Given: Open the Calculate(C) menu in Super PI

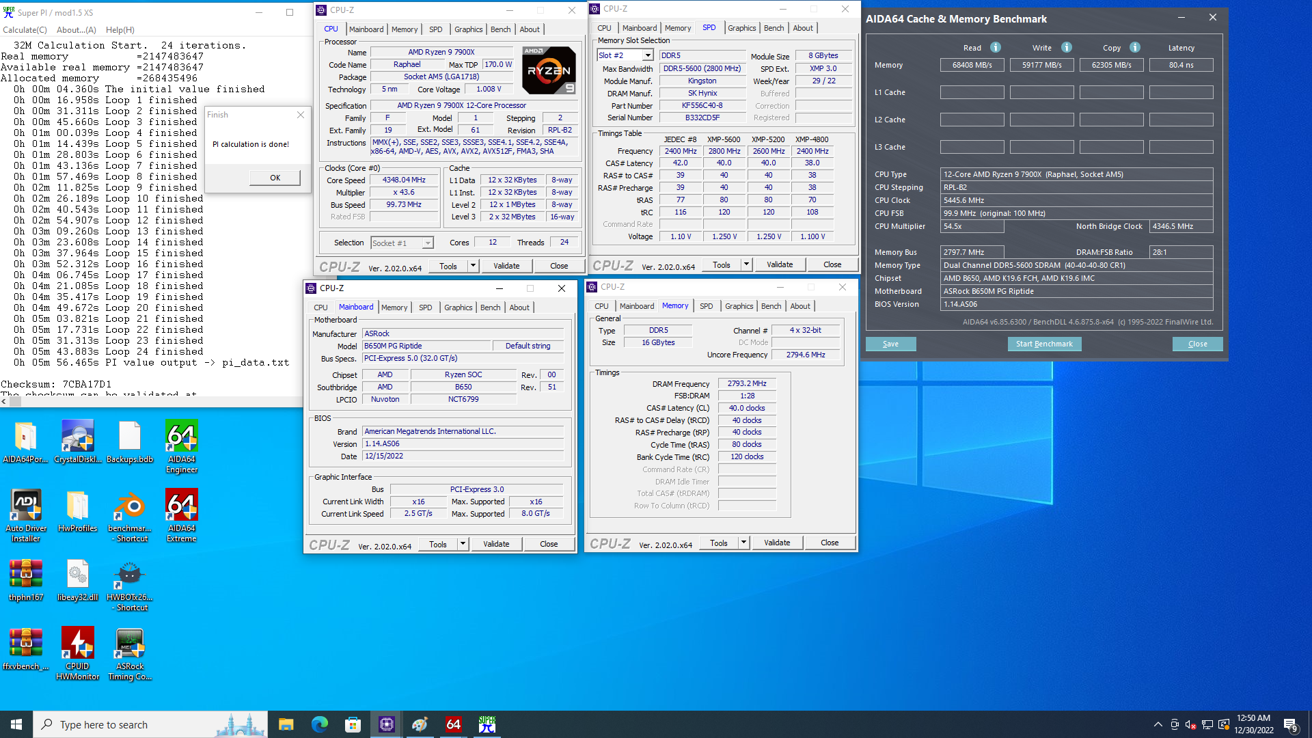Looking at the screenshot, I should click(25, 30).
